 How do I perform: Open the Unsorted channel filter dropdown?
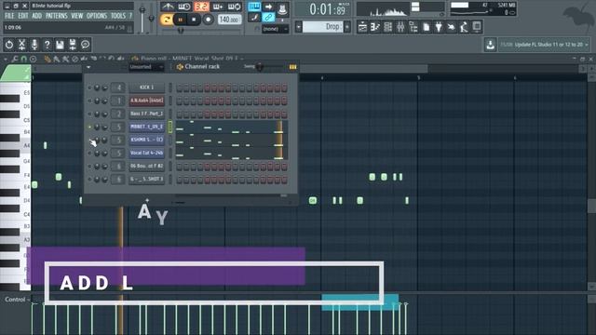coord(146,67)
